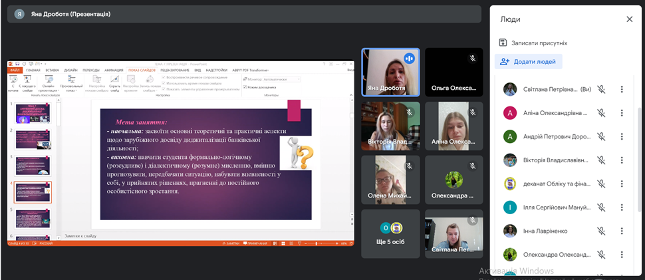The height and width of the screenshot is (280, 645).
Task: Click the muted mic icon on Ольга's tile
Action: point(473,59)
